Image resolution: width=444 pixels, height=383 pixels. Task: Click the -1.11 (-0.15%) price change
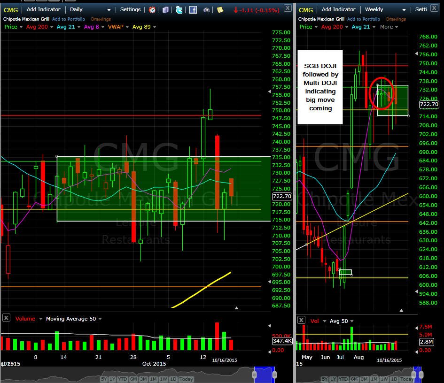pos(256,10)
